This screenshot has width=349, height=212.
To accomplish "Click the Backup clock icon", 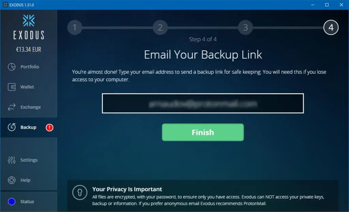I will click(12, 127).
